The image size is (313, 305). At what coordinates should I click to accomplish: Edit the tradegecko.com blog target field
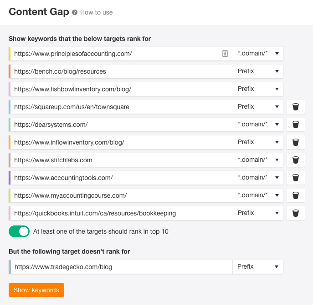(121, 267)
